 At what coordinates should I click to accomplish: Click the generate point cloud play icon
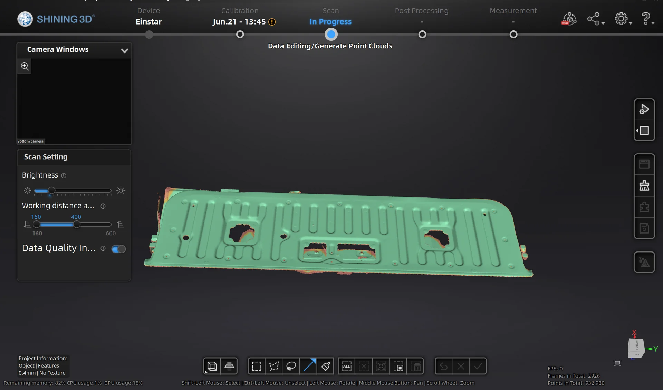click(x=644, y=110)
